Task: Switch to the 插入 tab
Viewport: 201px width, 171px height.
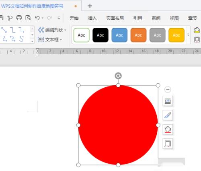Action: coord(92,18)
